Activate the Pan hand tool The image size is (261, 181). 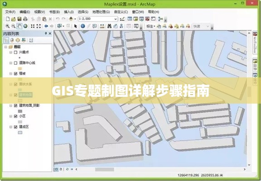point(19,26)
